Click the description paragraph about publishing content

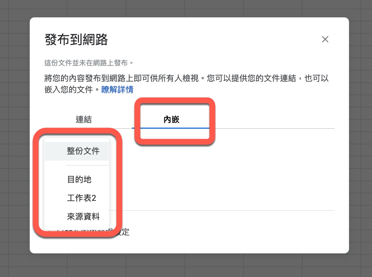(186, 78)
